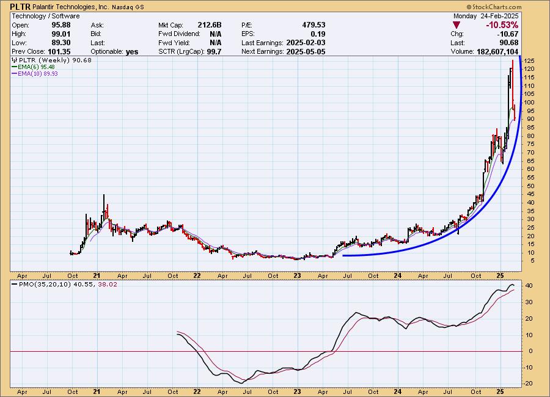Click year 21 on price chart date axis
The width and height of the screenshot is (550, 397).
click(x=97, y=275)
